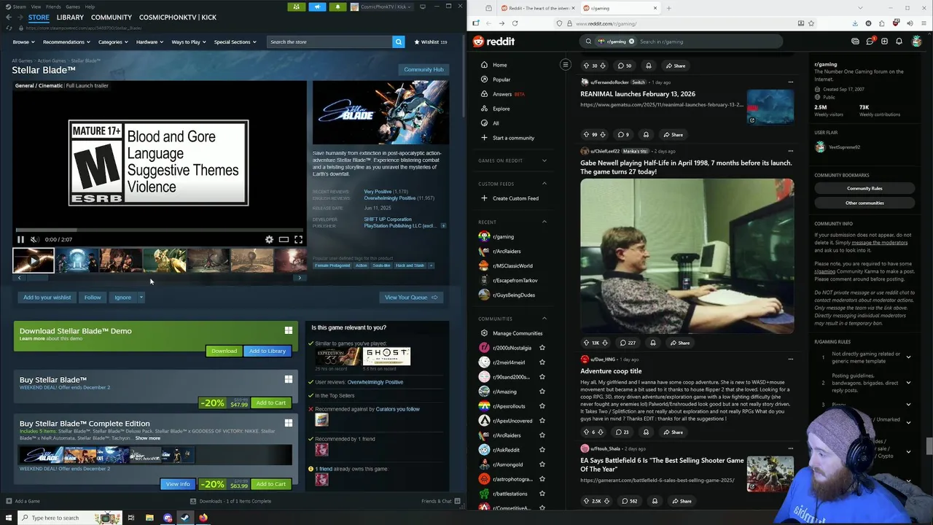The image size is (933, 525).
Task: Open Windows Start button on taskbar
Action: (8, 518)
